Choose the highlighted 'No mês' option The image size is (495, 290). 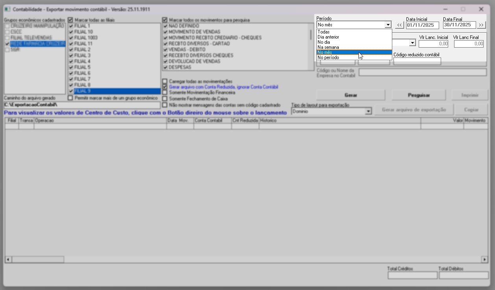pyautogui.click(x=354, y=52)
